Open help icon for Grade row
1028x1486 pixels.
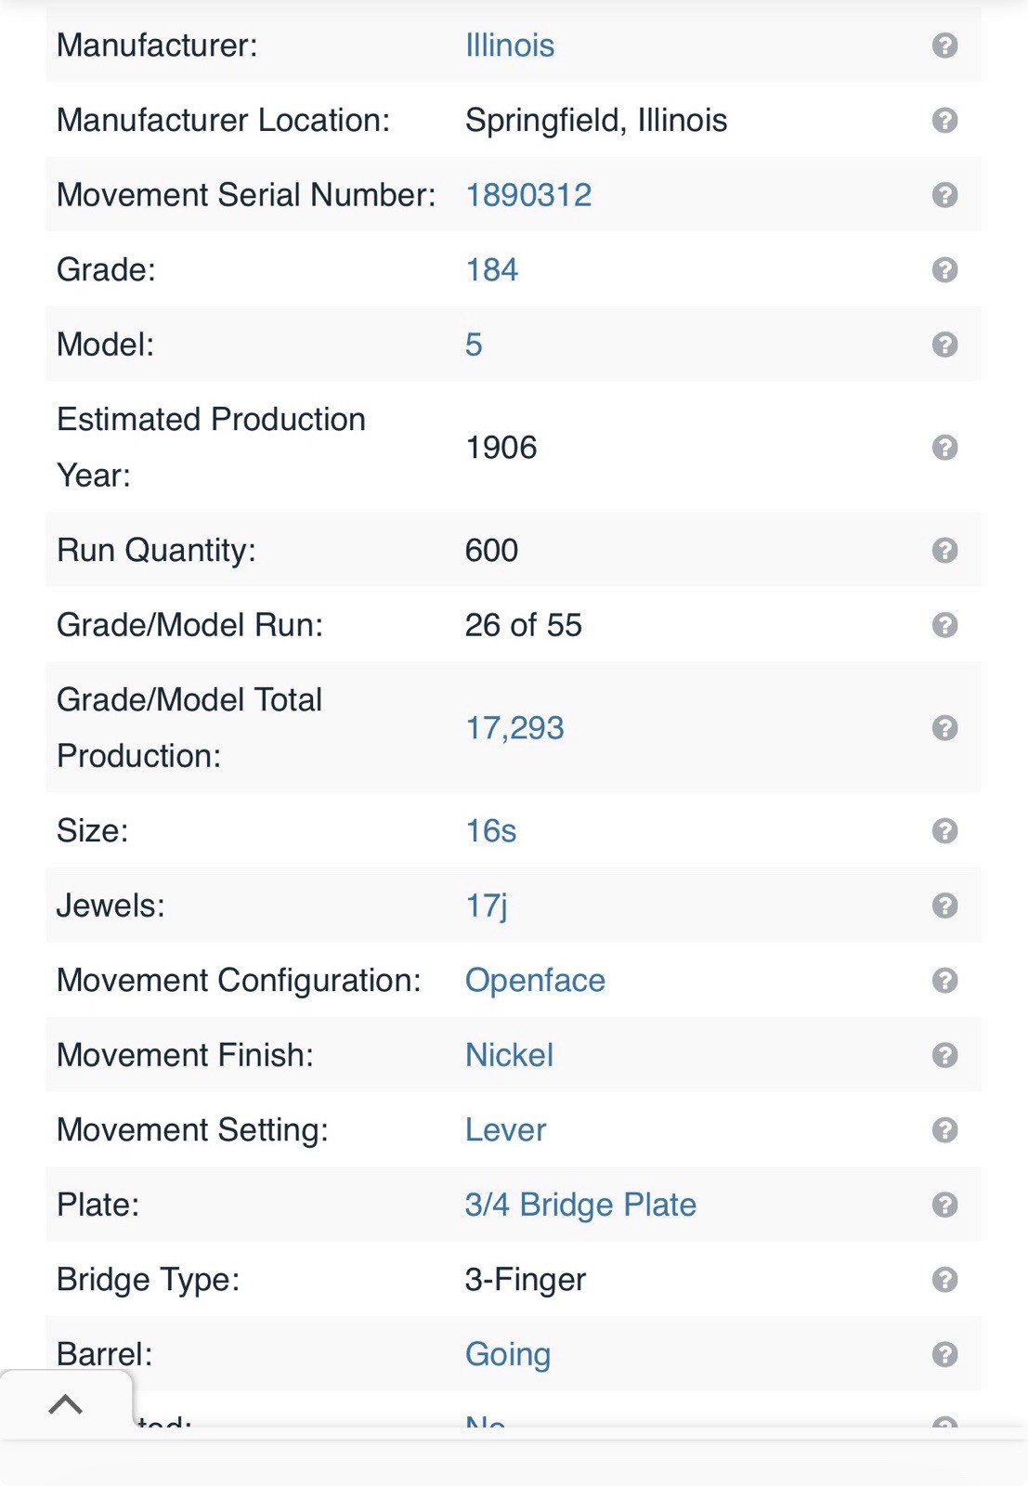point(944,269)
